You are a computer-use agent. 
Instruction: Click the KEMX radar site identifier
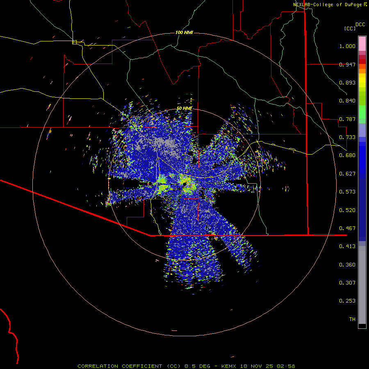[x=230, y=366]
